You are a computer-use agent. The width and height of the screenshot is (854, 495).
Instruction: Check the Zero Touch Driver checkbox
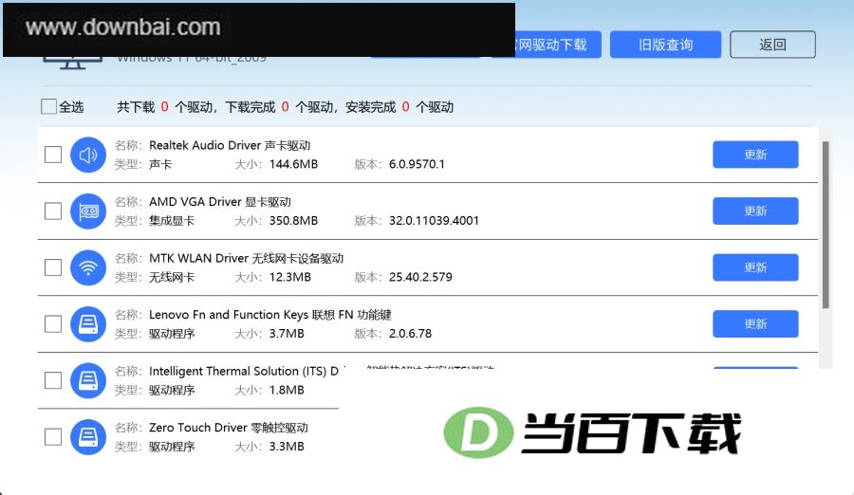point(53,437)
